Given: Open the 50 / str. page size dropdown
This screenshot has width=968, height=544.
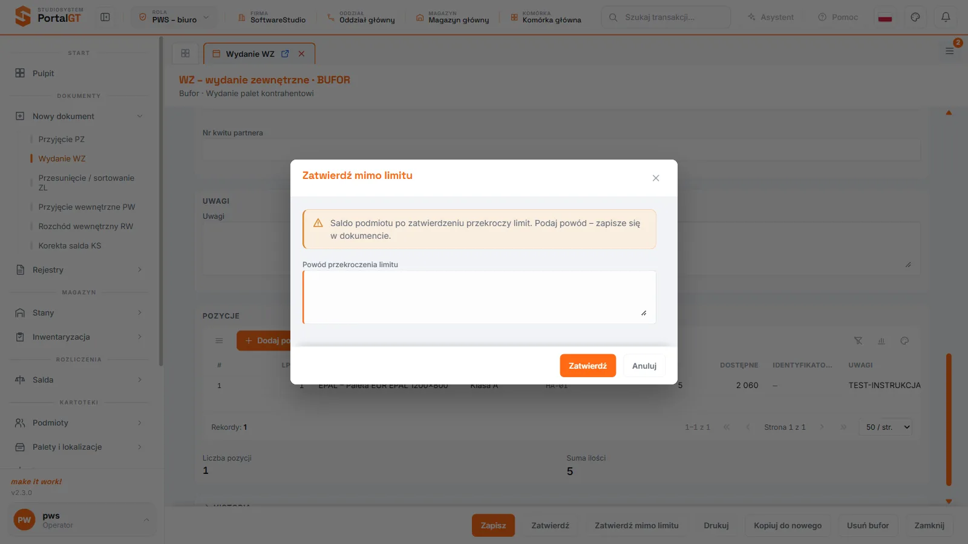Looking at the screenshot, I should tap(886, 427).
